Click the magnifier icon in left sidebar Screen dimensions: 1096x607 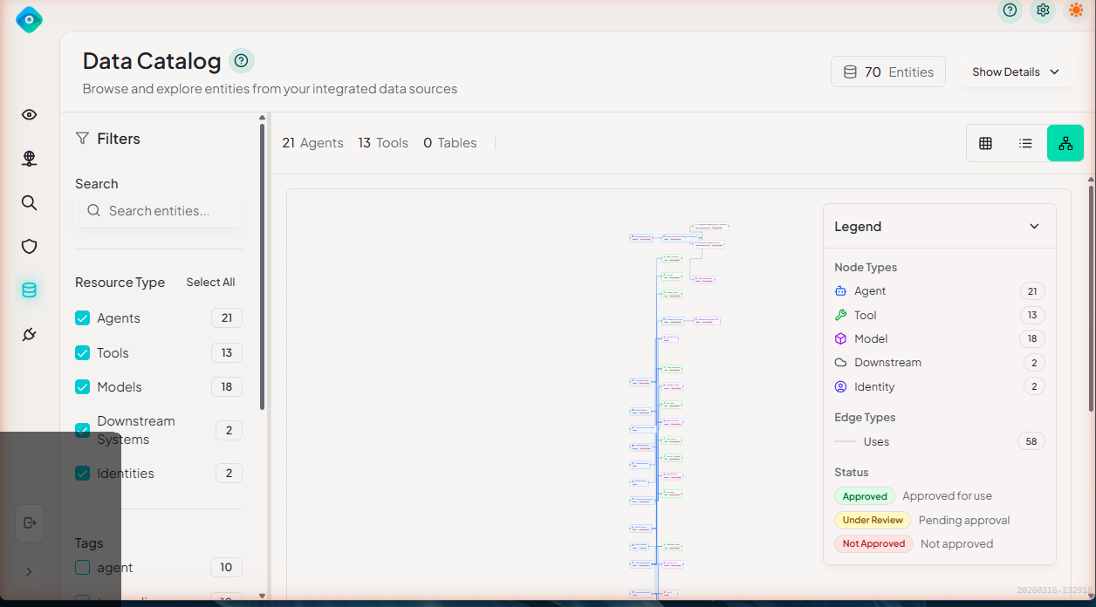[29, 203]
